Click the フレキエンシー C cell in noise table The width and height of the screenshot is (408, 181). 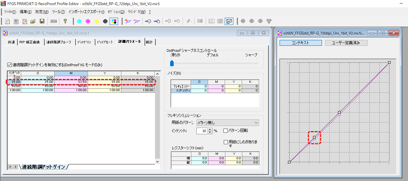click(x=199, y=86)
